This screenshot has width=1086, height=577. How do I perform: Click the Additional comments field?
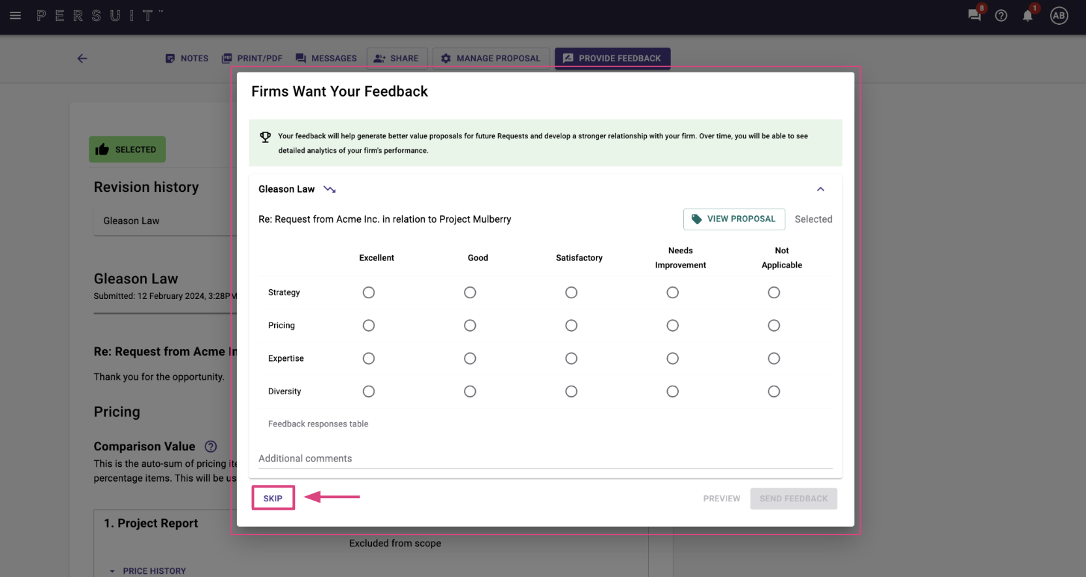pos(546,459)
